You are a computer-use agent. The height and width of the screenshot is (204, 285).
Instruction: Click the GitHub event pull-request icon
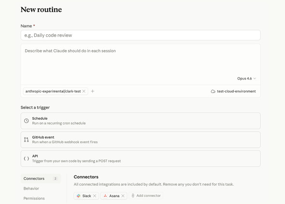tap(27, 139)
